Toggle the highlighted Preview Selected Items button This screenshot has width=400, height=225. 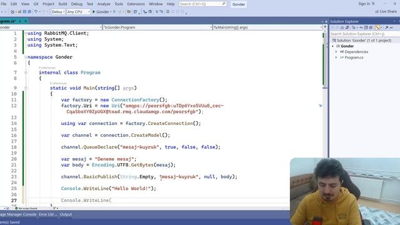(x=377, y=27)
